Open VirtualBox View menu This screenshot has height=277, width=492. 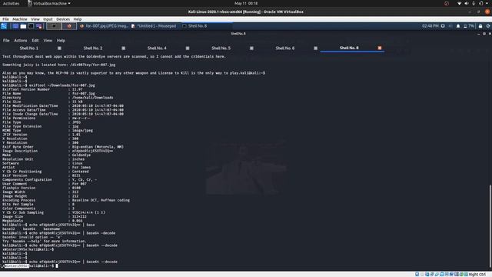pyautogui.click(x=35, y=19)
